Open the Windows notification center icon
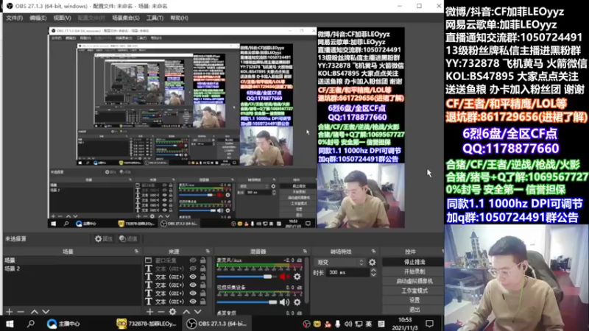 click(429, 324)
